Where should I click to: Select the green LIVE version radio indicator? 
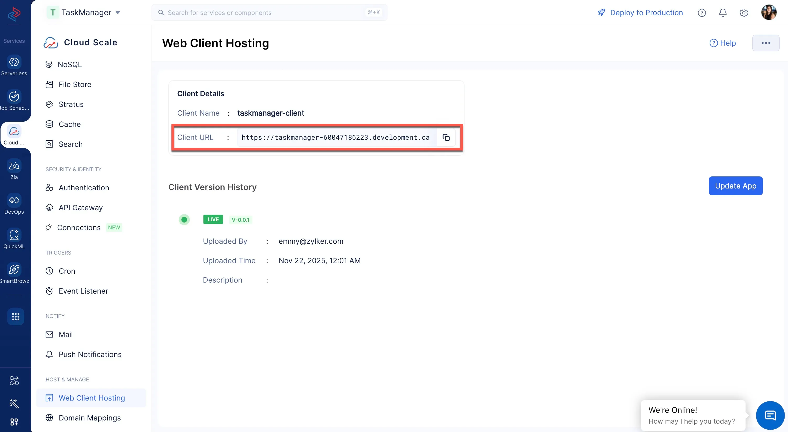(184, 219)
